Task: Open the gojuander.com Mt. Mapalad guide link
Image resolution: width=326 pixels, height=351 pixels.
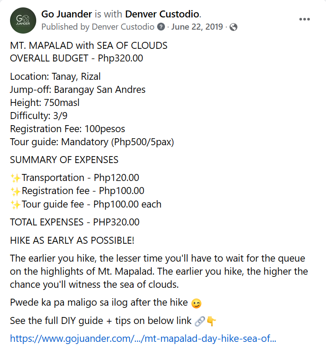Action: click(143, 338)
